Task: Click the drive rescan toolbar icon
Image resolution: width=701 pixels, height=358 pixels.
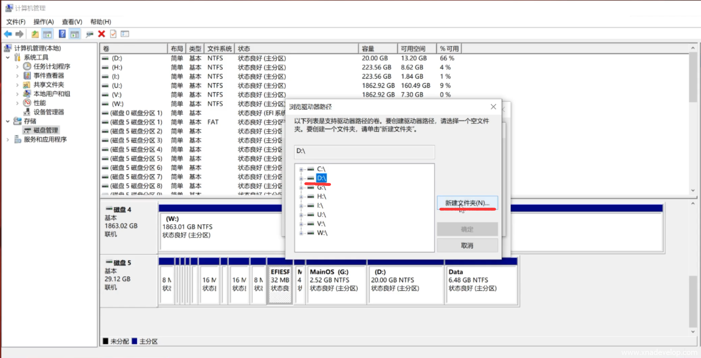Action: [89, 34]
